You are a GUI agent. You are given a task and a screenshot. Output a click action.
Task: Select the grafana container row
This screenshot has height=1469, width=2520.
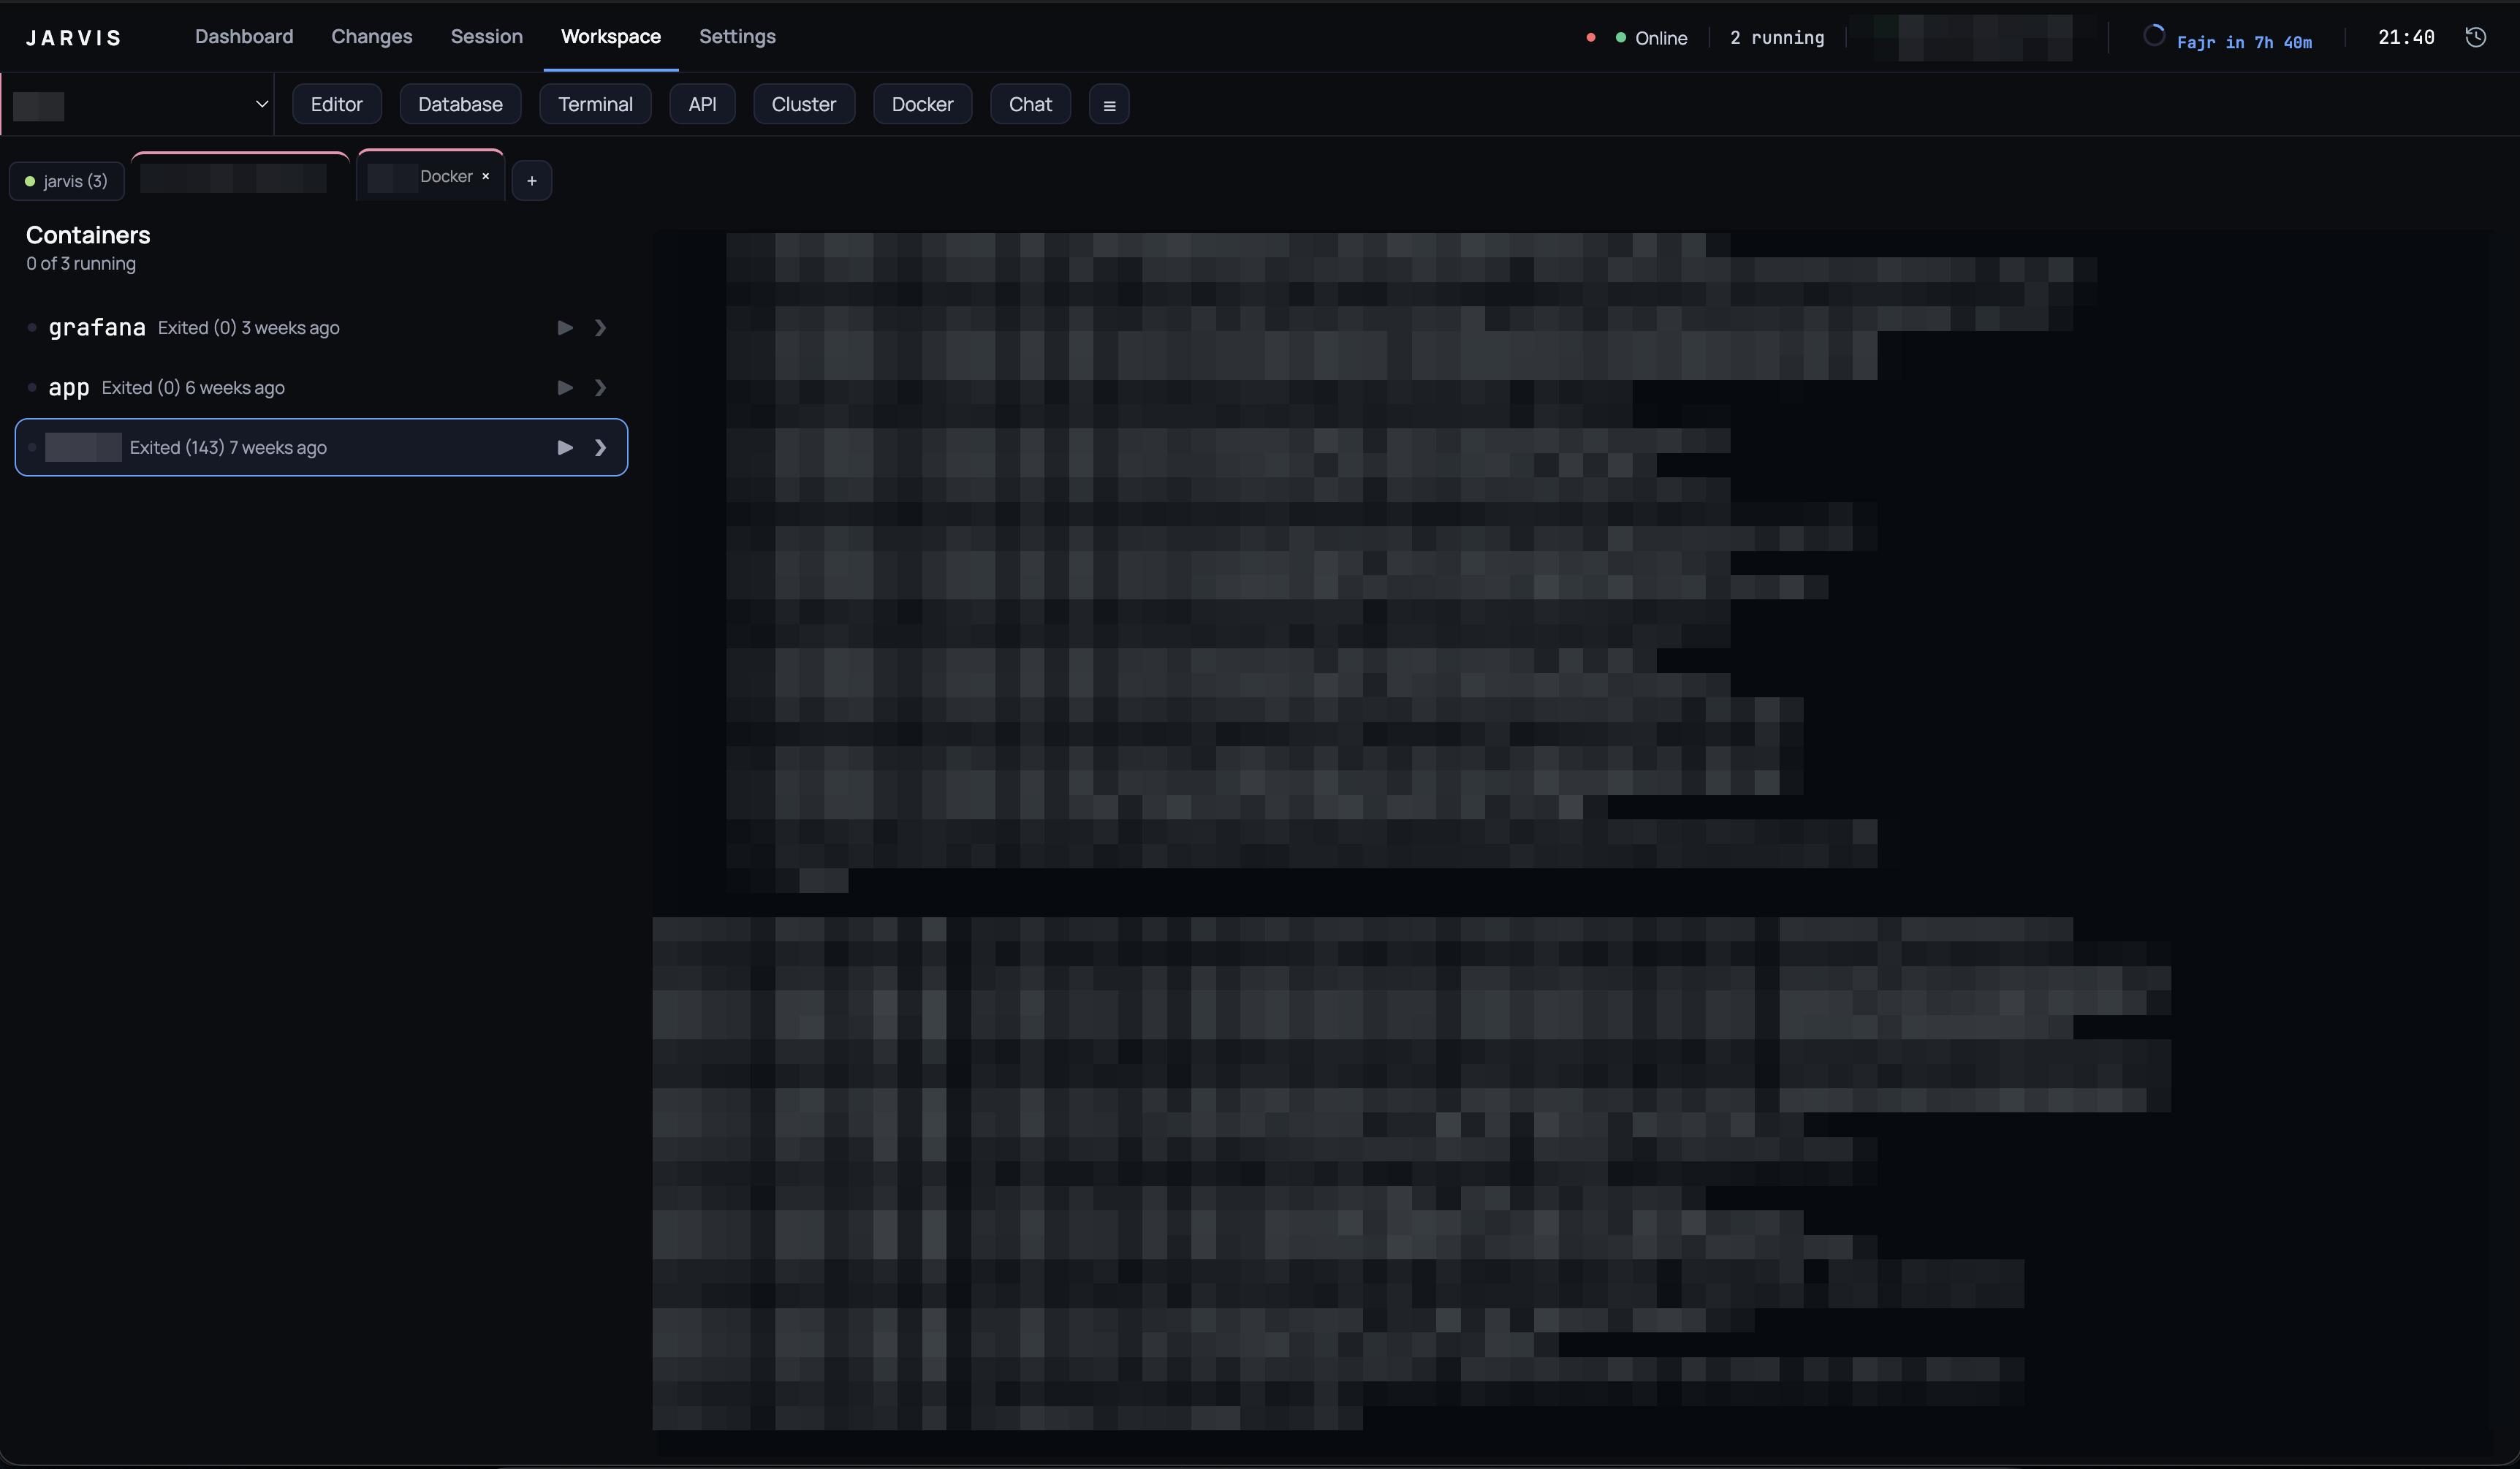pos(321,328)
